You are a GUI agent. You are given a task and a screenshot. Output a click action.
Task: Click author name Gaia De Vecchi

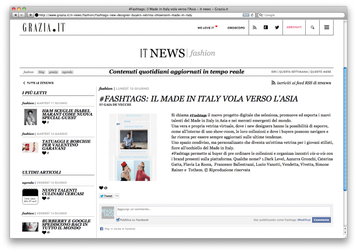coord(117,105)
